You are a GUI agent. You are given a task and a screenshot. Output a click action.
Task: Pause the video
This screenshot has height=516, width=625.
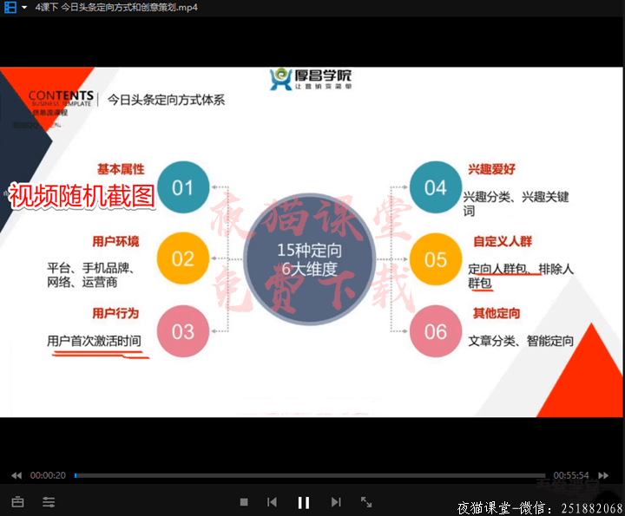click(304, 502)
